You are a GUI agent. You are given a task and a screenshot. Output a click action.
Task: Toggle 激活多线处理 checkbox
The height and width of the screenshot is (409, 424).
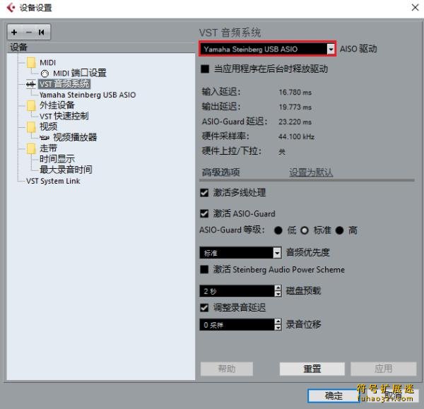[x=204, y=193]
